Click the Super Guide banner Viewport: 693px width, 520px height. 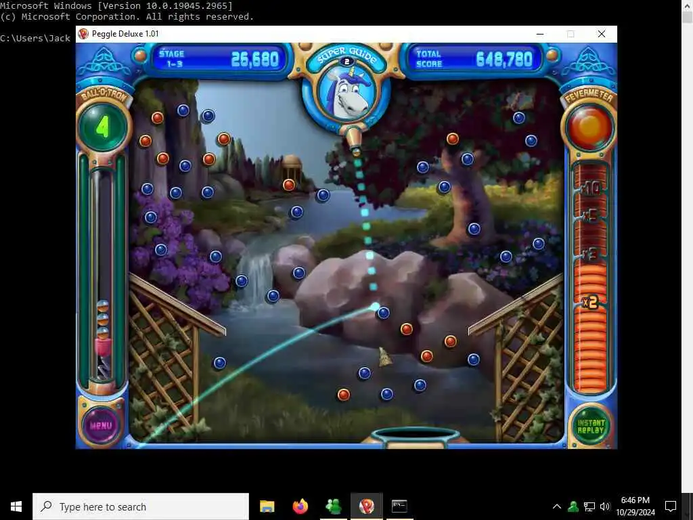[346, 56]
